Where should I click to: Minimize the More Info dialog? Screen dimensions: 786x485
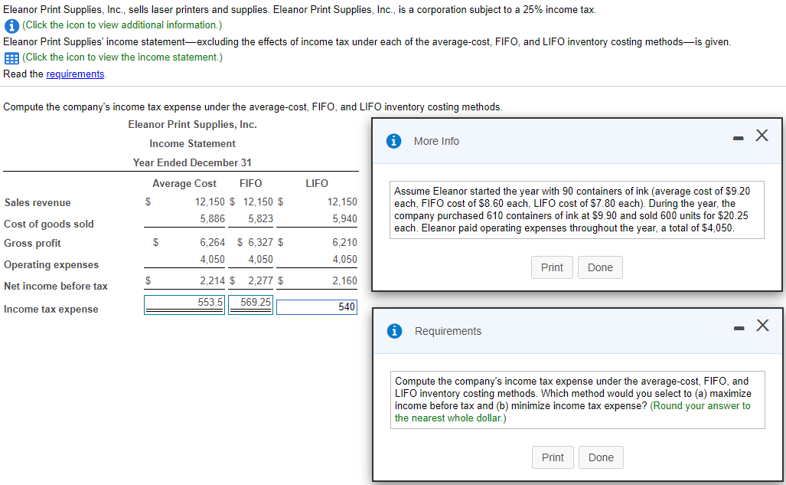[x=738, y=138]
